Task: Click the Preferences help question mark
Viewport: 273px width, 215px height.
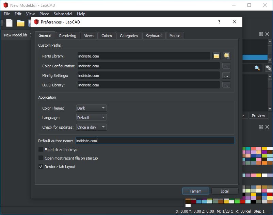Action: (219, 22)
